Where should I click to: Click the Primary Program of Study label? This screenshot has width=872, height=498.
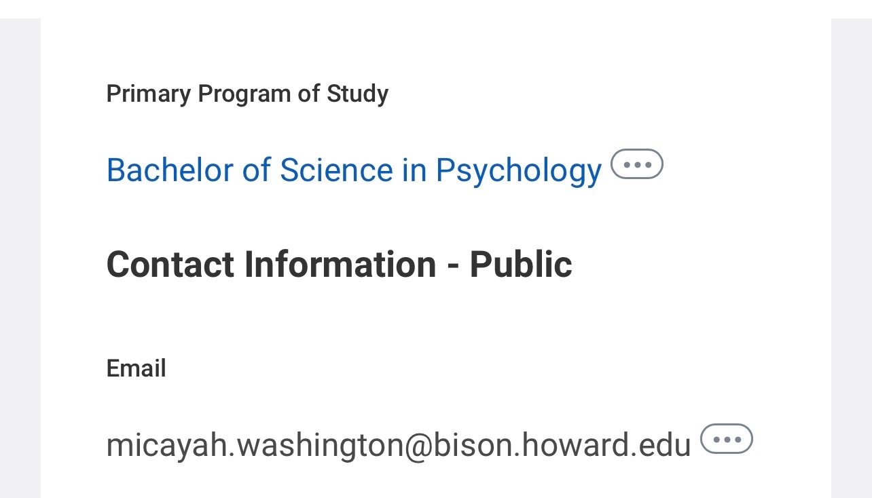pyautogui.click(x=247, y=94)
